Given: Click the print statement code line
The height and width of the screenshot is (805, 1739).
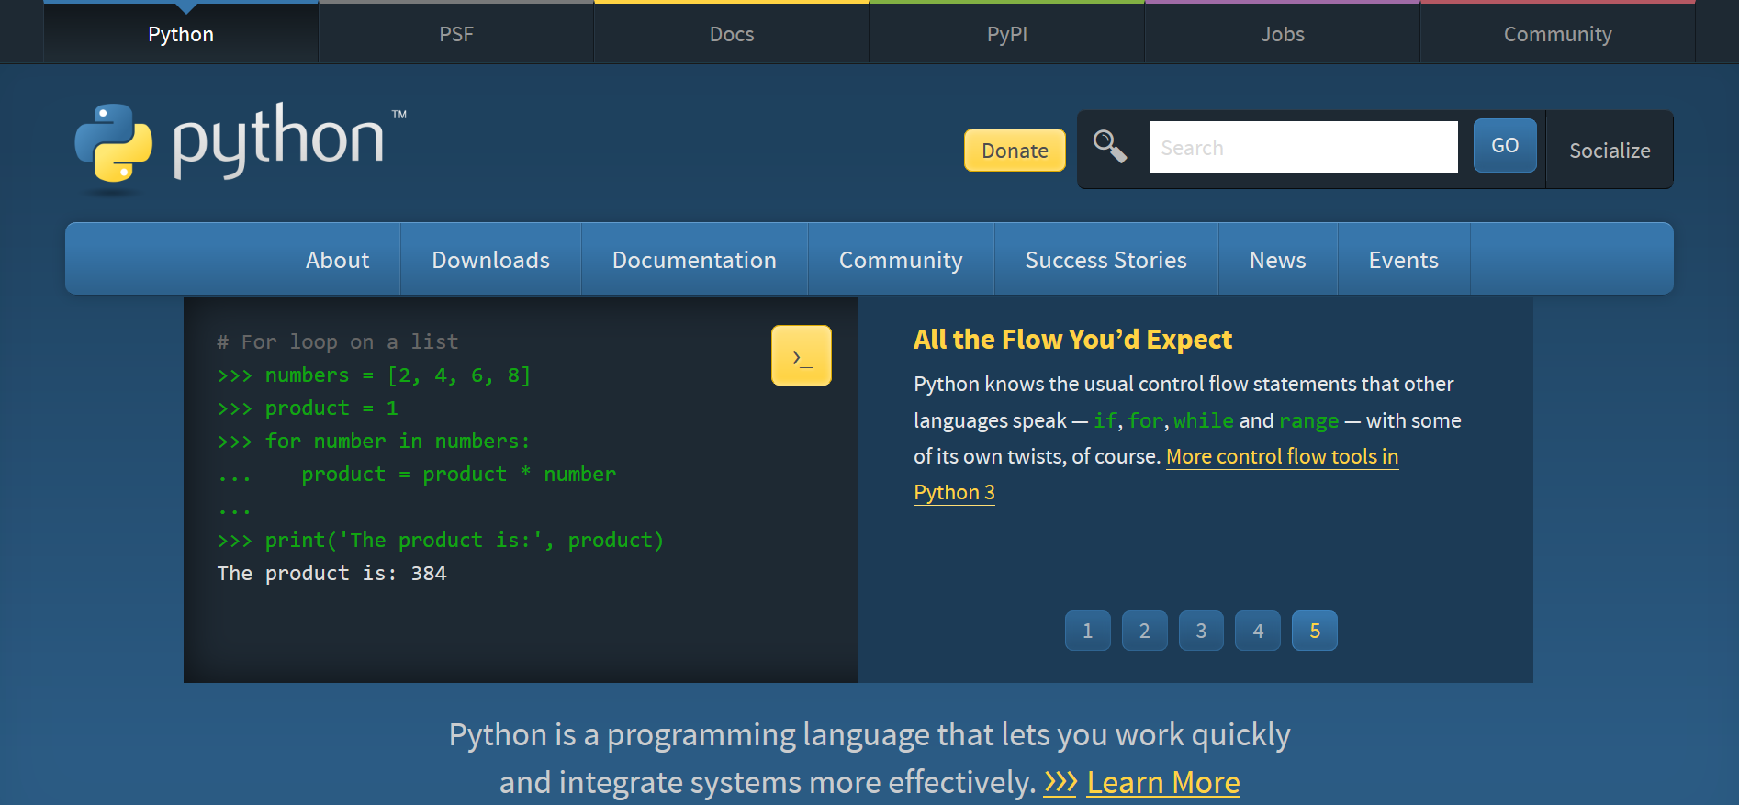Looking at the screenshot, I should (x=440, y=541).
